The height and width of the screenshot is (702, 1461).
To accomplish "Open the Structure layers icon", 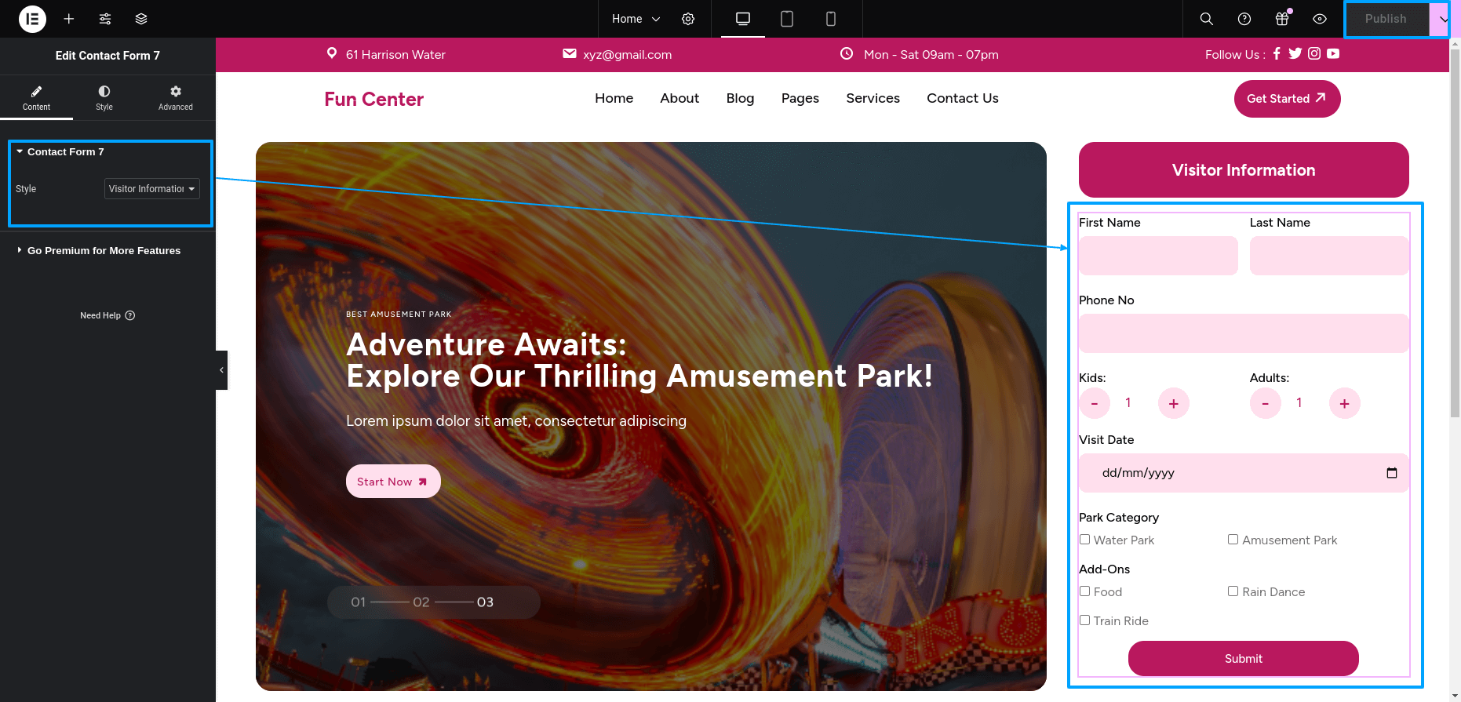I will coord(141,19).
